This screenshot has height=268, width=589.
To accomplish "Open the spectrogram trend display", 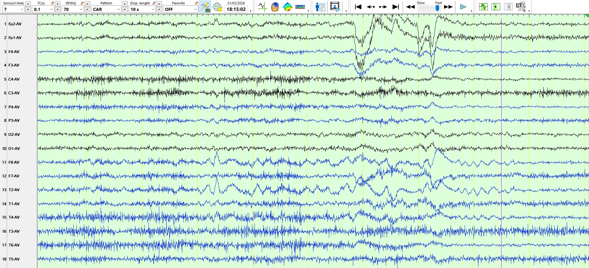I will (x=300, y=7).
